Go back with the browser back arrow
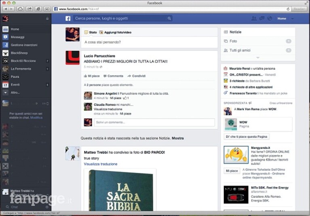This screenshot has height=216, width=310. [x=6, y=9]
